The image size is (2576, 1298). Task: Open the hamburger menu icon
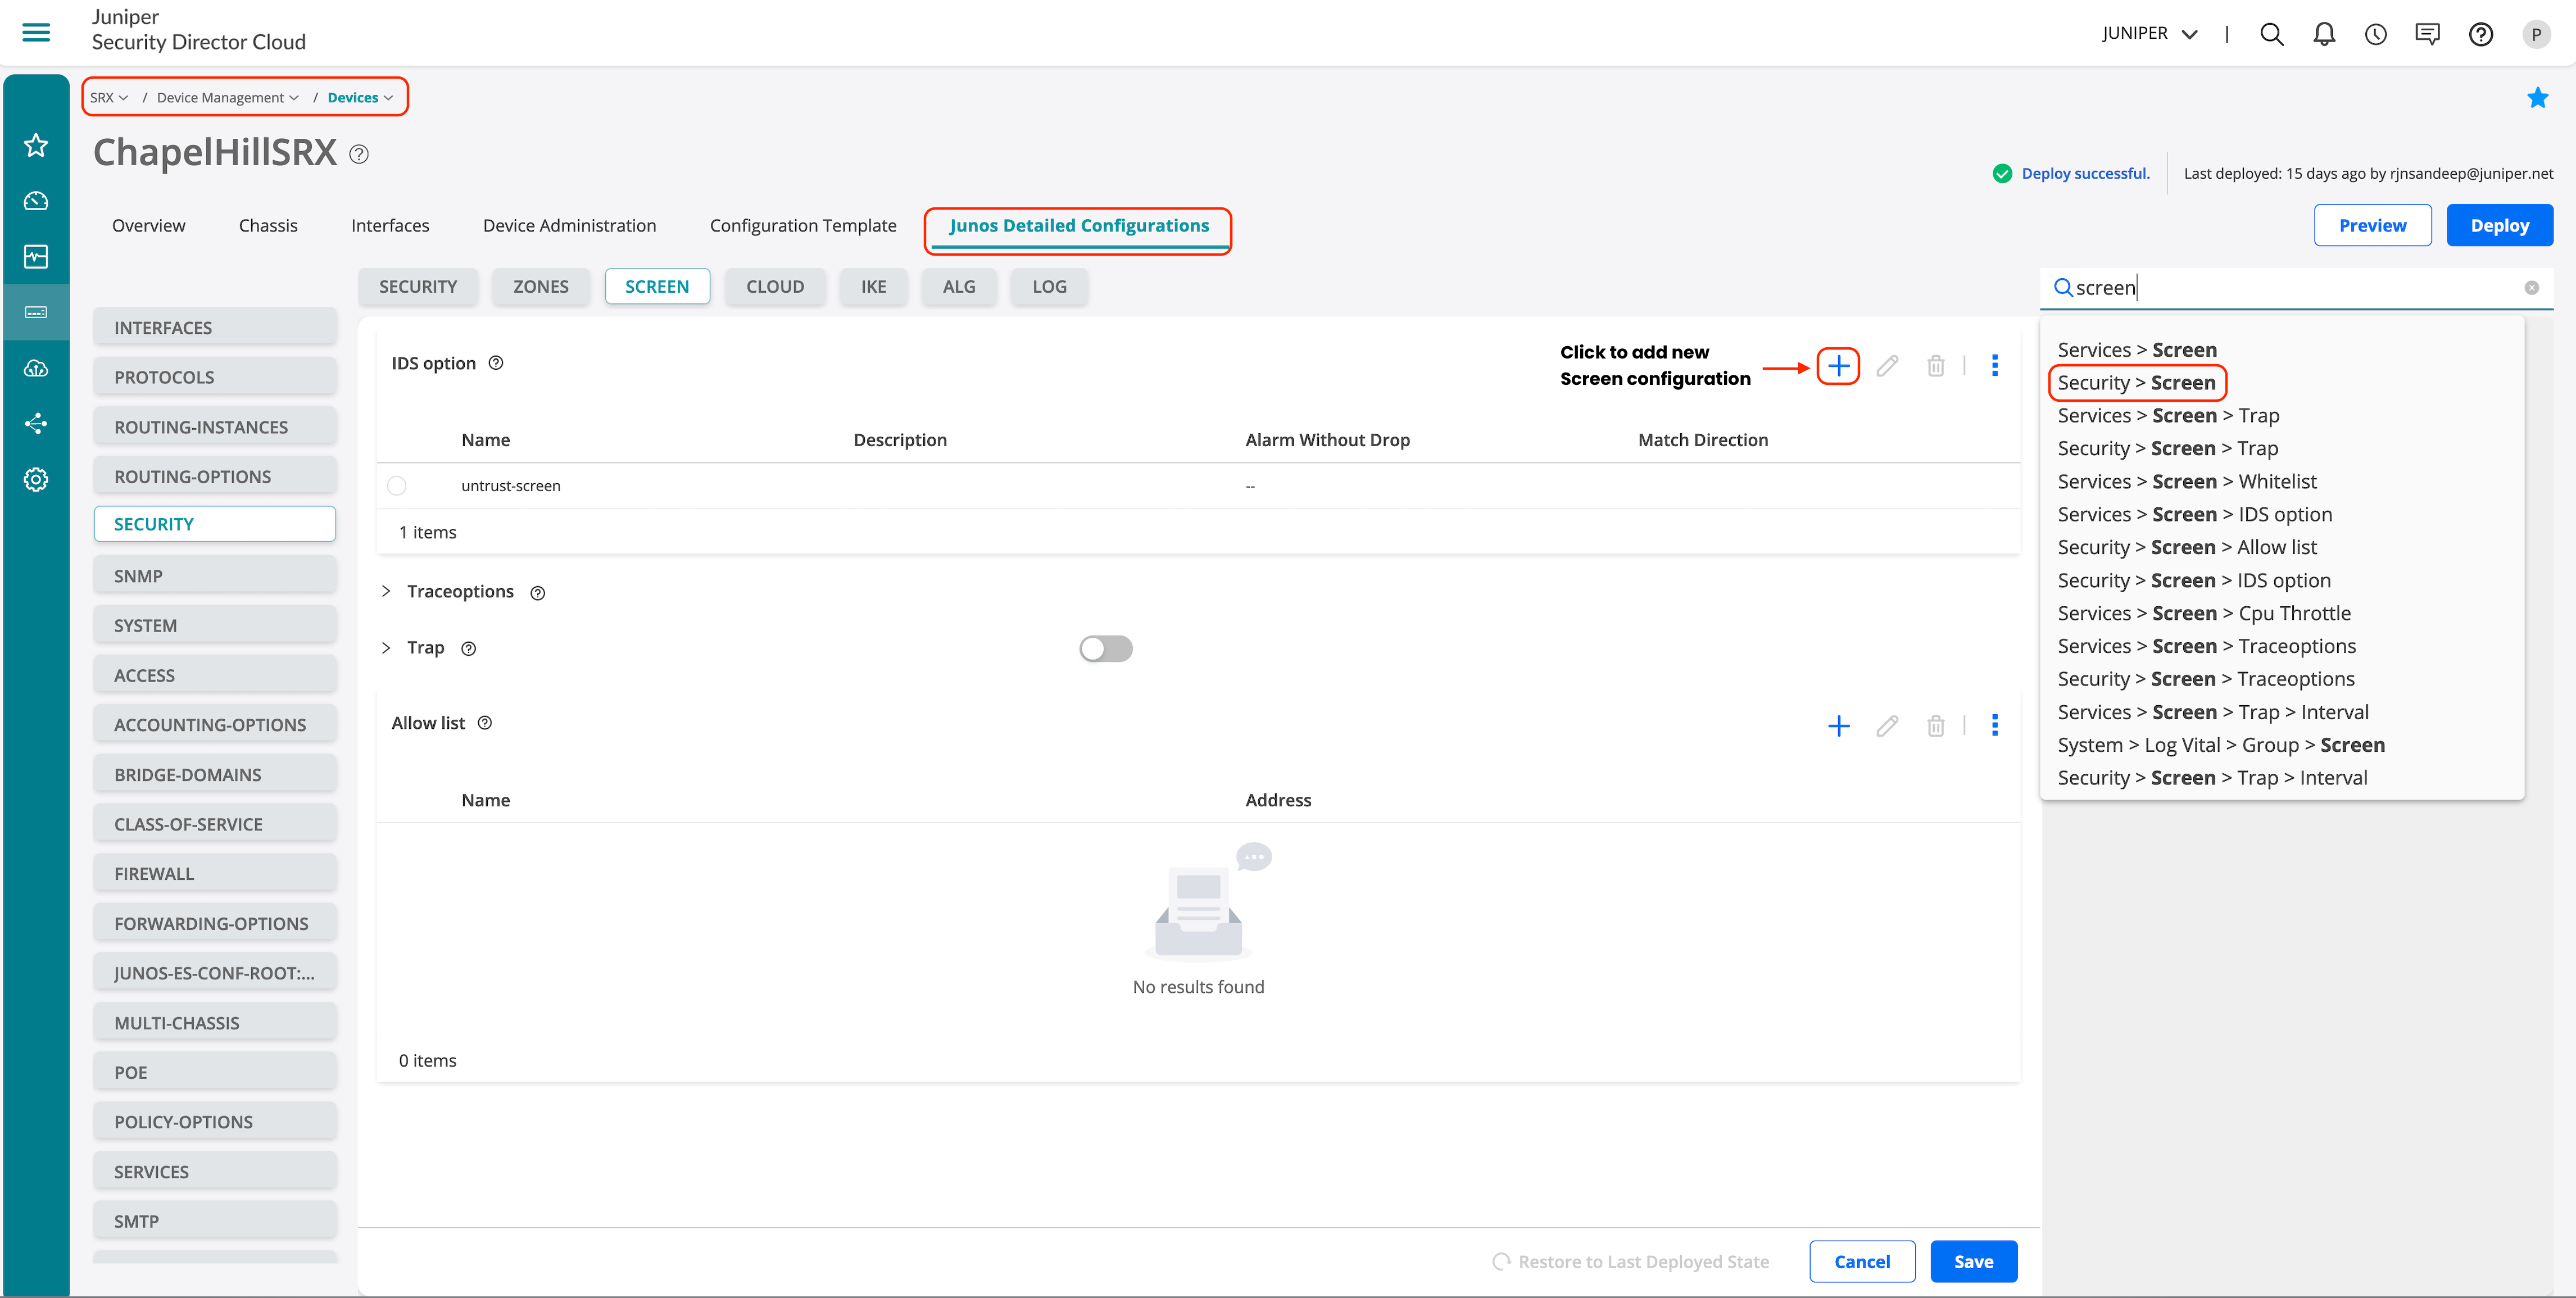coord(36,32)
